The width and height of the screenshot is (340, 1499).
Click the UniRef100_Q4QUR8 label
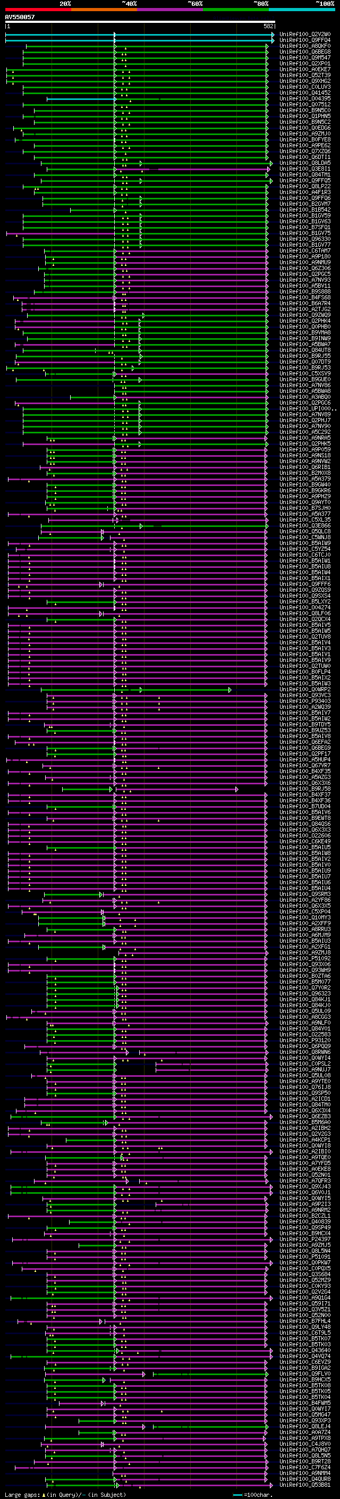pos(305,1479)
